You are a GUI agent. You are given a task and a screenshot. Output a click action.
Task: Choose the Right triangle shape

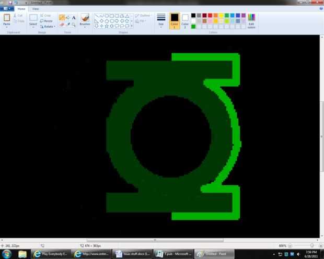[x=97, y=21]
